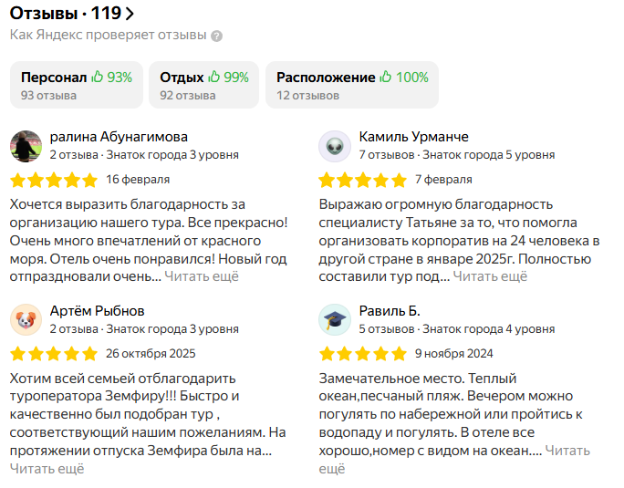This screenshot has height=488, width=624.
Task: Filter reviews by Расположение category
Action: [x=352, y=85]
